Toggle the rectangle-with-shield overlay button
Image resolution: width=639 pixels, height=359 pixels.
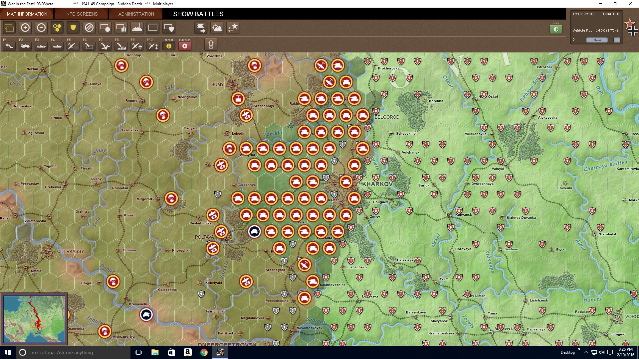[169, 28]
